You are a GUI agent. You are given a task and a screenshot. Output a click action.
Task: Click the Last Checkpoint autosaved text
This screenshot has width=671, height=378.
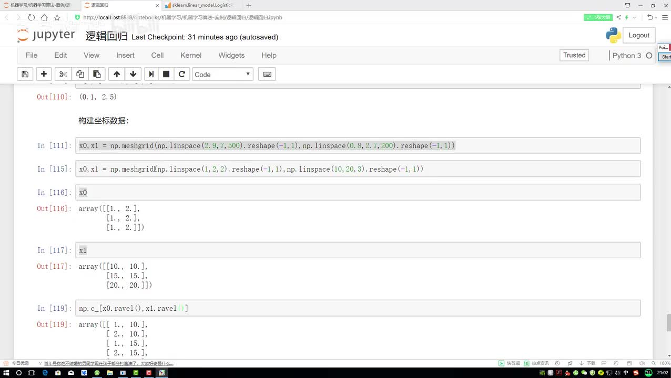(x=205, y=37)
